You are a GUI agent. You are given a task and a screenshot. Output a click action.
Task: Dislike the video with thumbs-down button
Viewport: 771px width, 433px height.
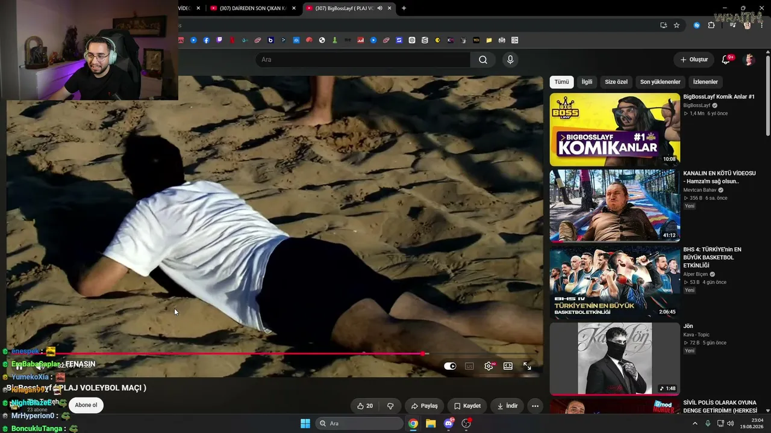[390, 406]
